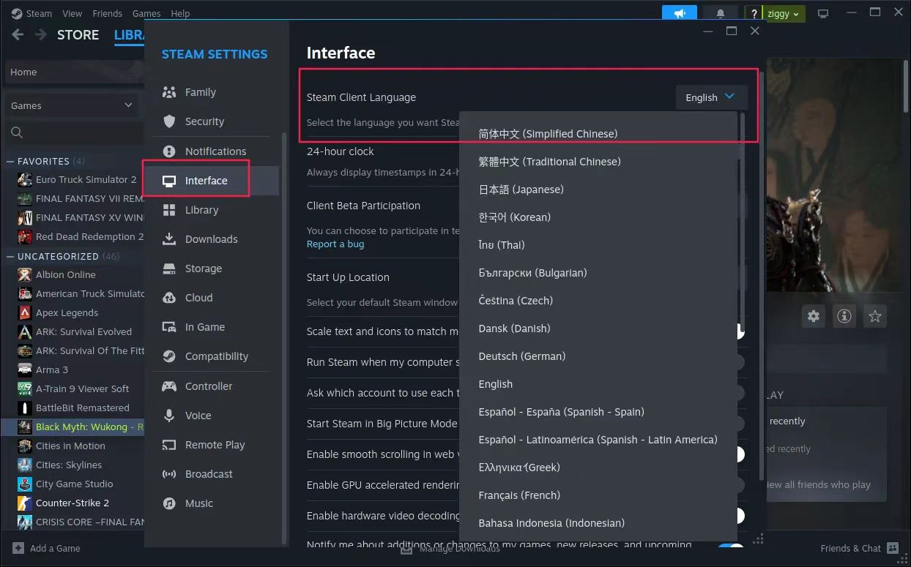Open game settings with the gear icon

point(814,316)
